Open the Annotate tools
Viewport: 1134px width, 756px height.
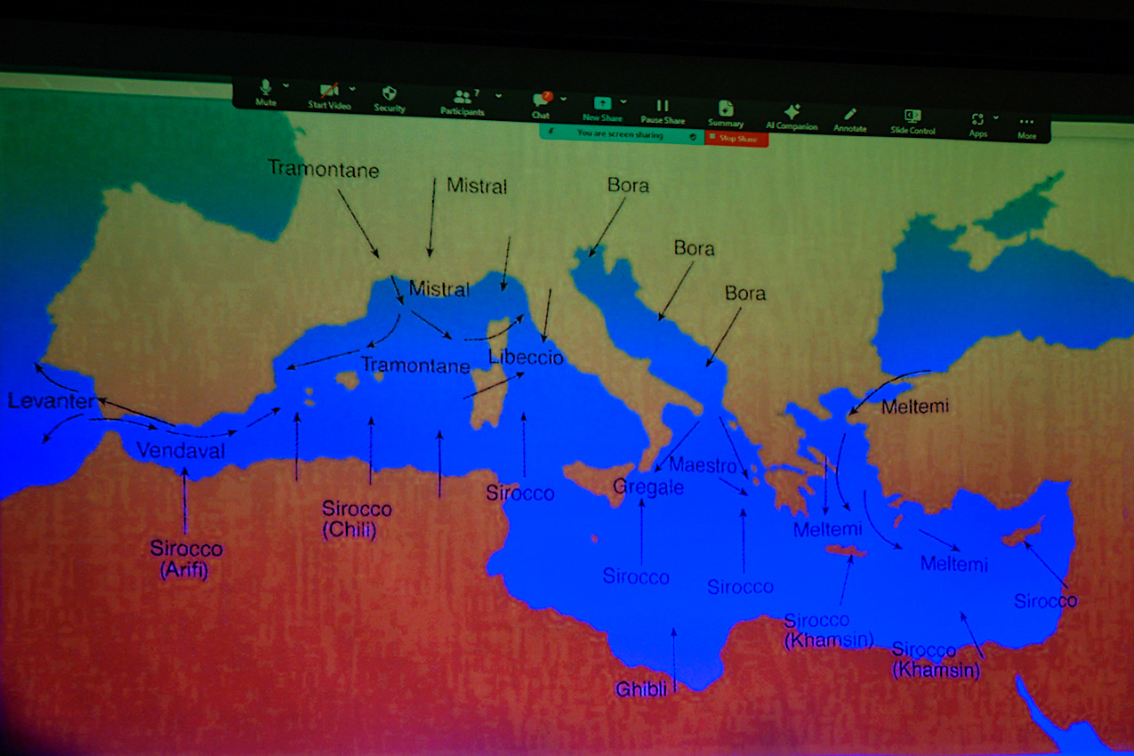pos(850,118)
